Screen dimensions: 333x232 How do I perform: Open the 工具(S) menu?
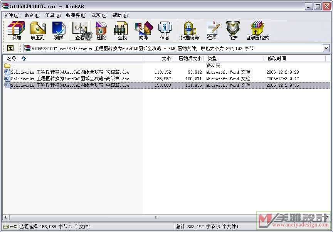coord(53,15)
